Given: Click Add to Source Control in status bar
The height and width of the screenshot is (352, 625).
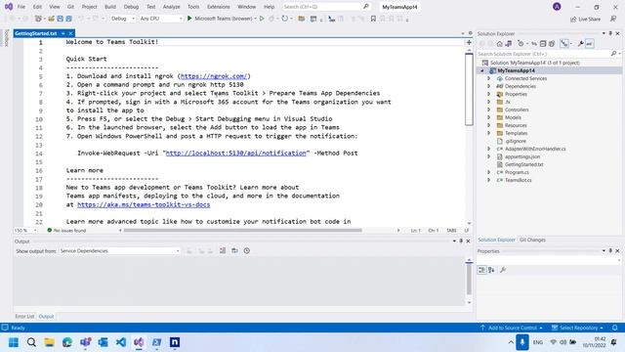Looking at the screenshot, I should click(512, 328).
